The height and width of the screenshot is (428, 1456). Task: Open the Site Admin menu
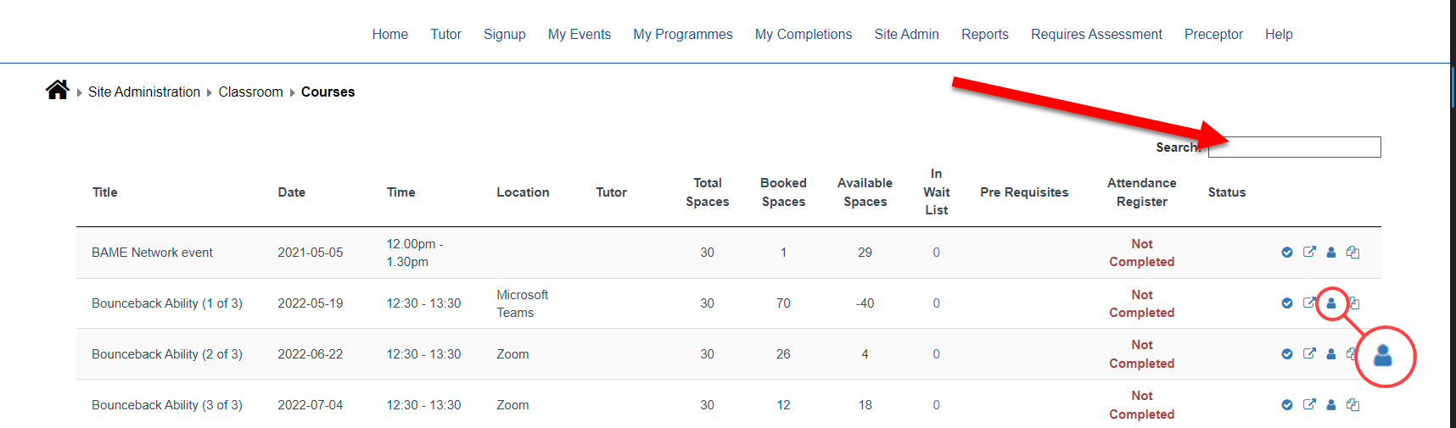(906, 34)
